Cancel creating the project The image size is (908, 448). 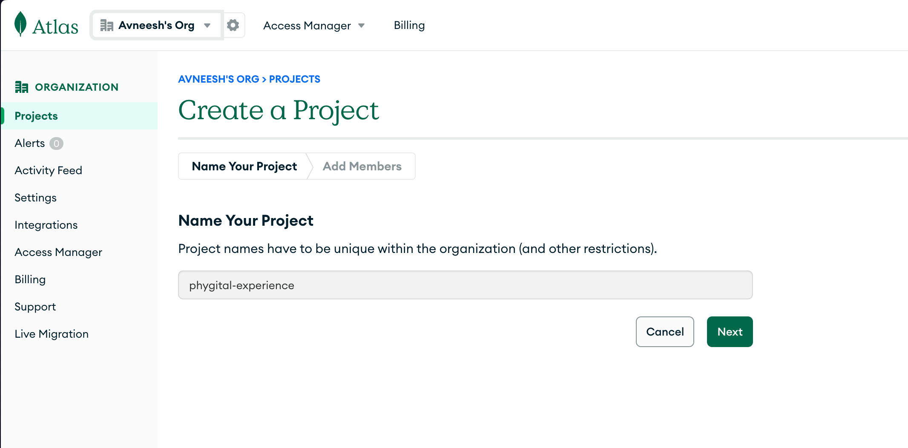pyautogui.click(x=664, y=332)
